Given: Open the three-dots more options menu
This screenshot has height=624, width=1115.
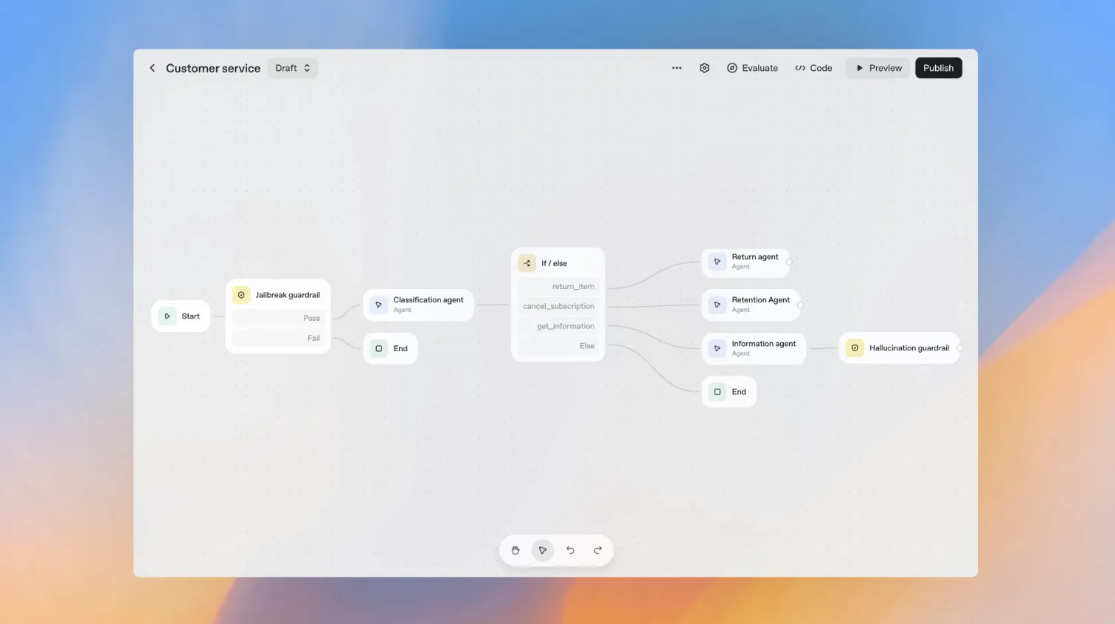Looking at the screenshot, I should pyautogui.click(x=676, y=68).
